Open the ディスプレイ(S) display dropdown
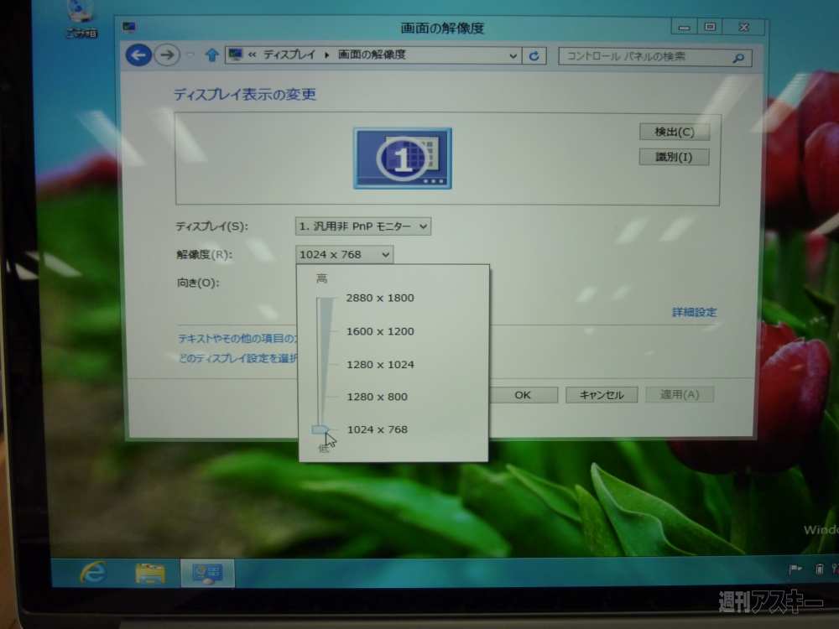The height and width of the screenshot is (629, 839). pyautogui.click(x=362, y=226)
